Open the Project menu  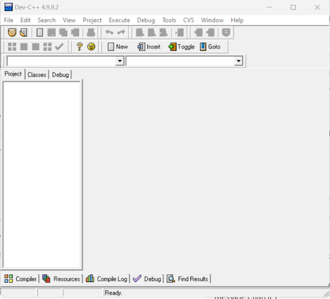coord(92,20)
